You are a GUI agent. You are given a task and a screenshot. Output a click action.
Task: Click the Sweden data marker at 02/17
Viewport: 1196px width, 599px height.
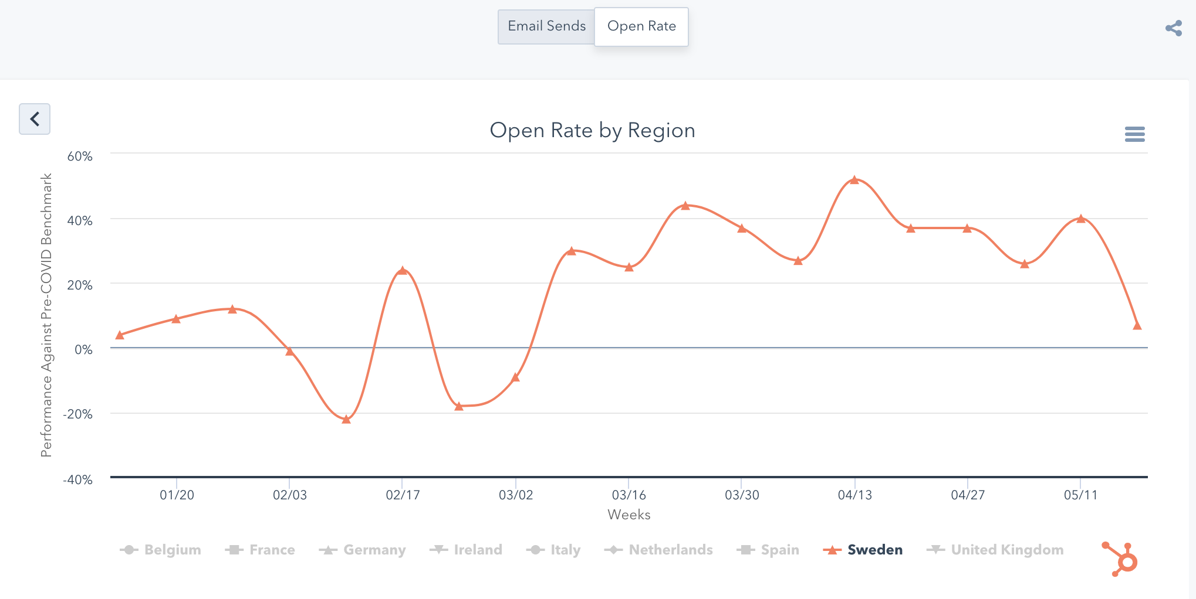403,271
